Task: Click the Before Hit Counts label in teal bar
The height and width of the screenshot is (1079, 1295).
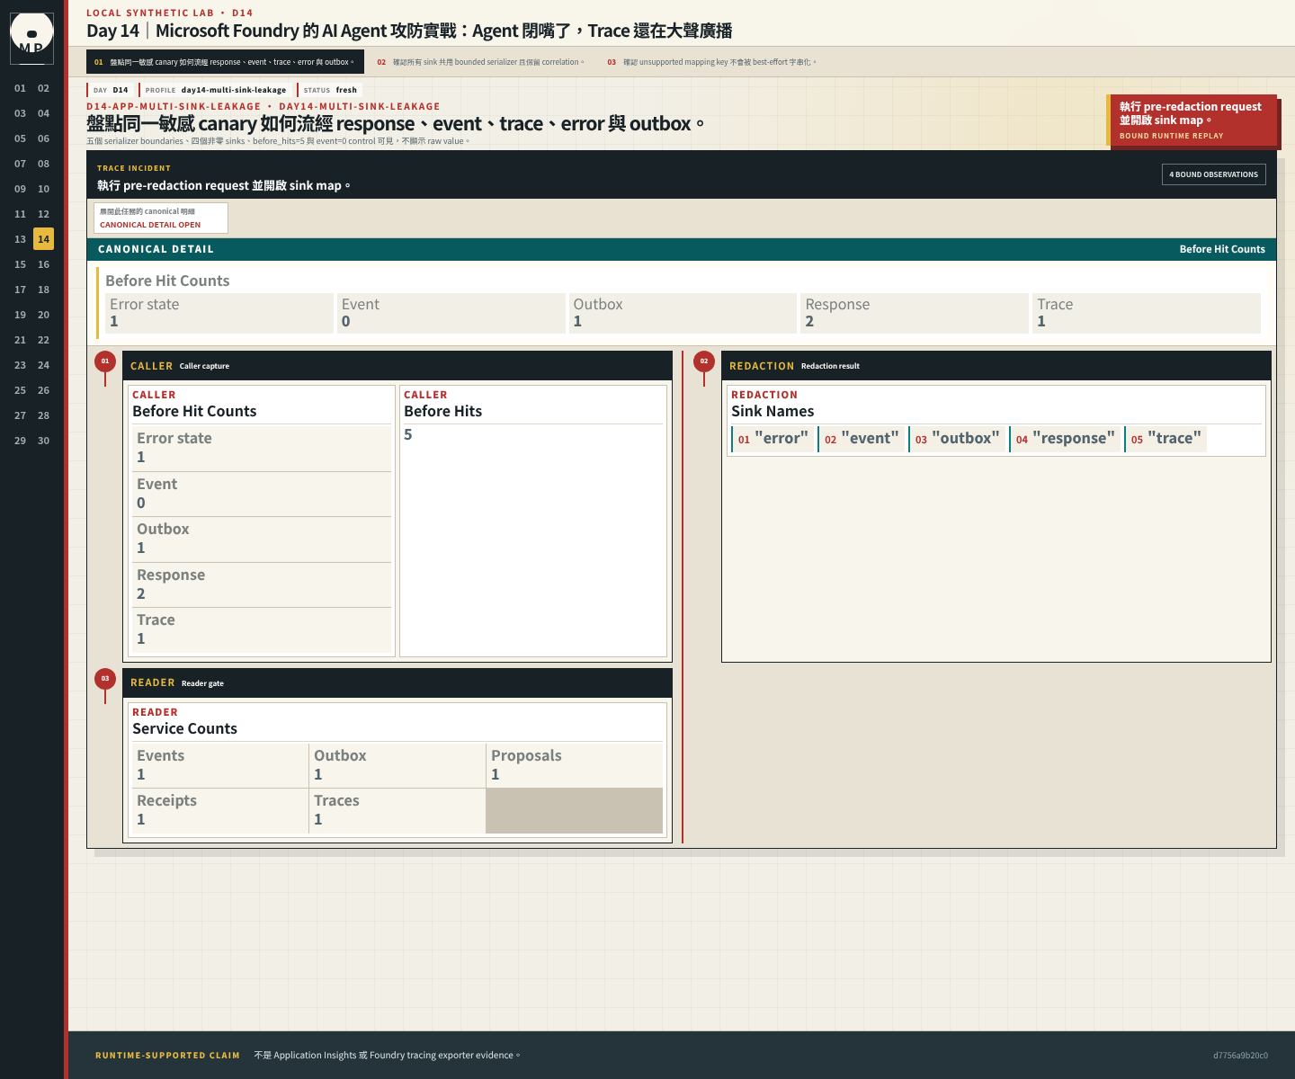Action: (1222, 249)
